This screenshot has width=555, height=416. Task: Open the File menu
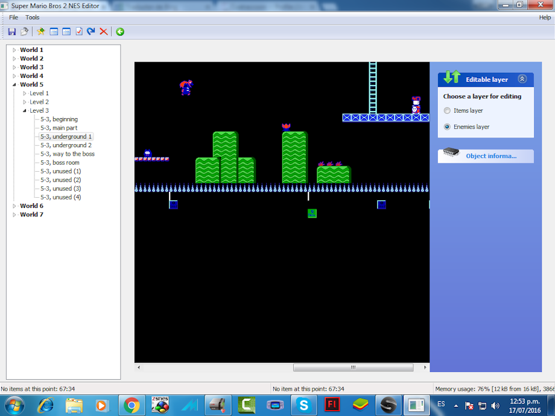point(13,17)
